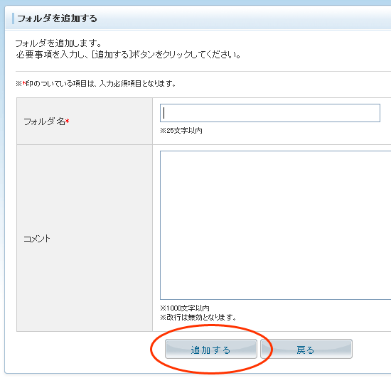Screen dimensions: 391x383
Task: Click the ※改行は無効となります note
Action: pos(198,317)
